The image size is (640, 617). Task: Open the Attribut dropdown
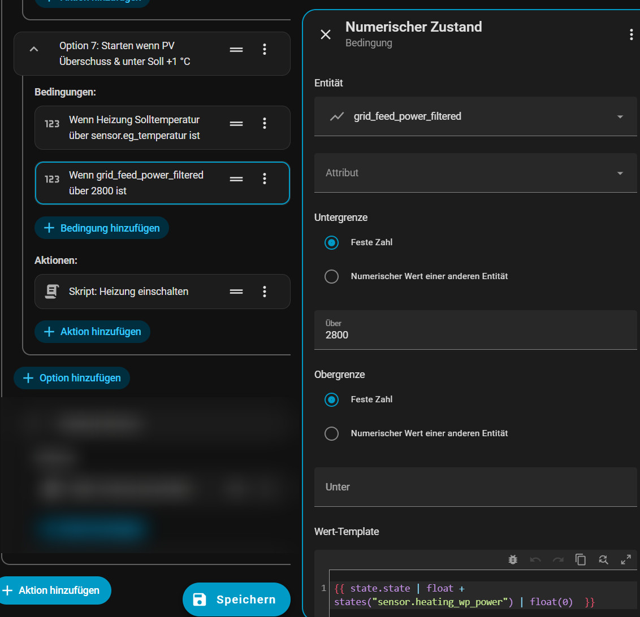pyautogui.click(x=475, y=173)
